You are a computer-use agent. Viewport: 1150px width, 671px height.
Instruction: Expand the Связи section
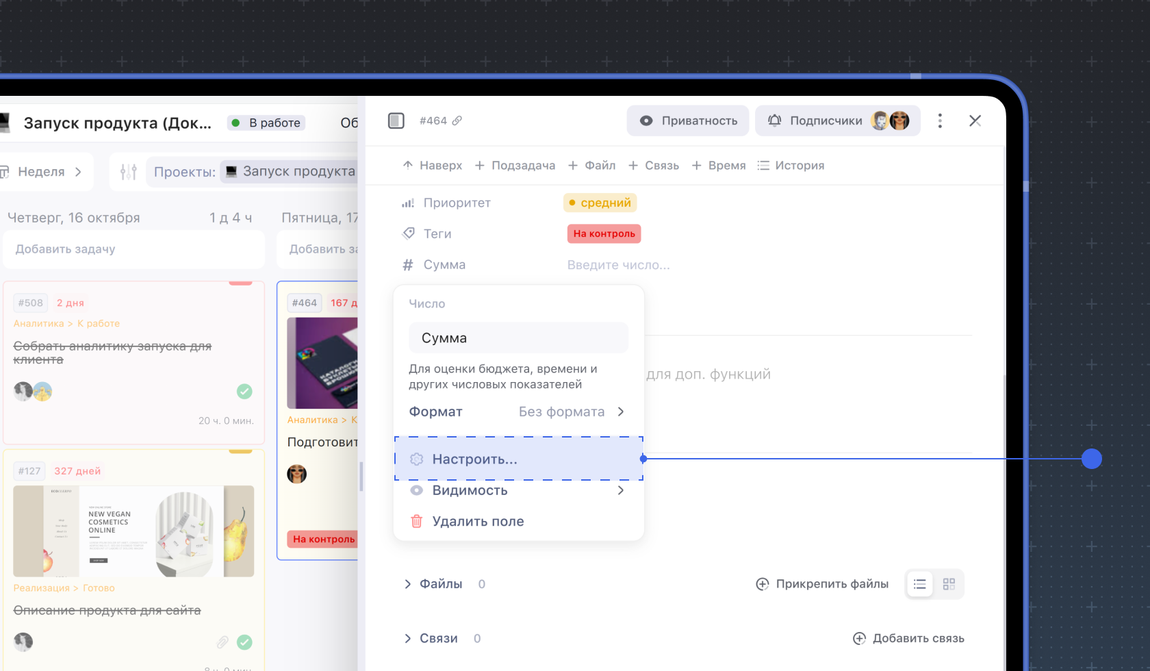tap(408, 638)
